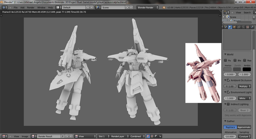Screen dimensions: 256x139
Task: Open the Render menu
Action: coord(31,7)
